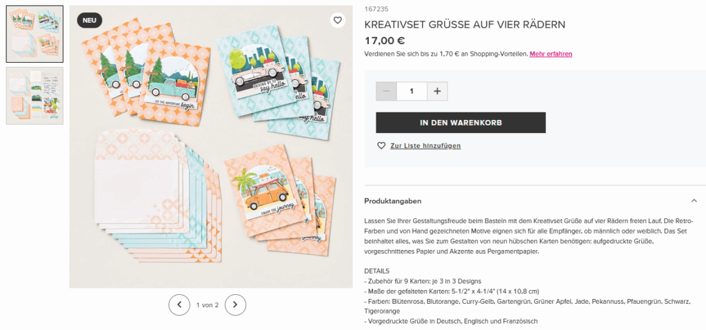The height and width of the screenshot is (330, 706).
Task: Add item via In den Warenkorb button
Action: (x=461, y=123)
